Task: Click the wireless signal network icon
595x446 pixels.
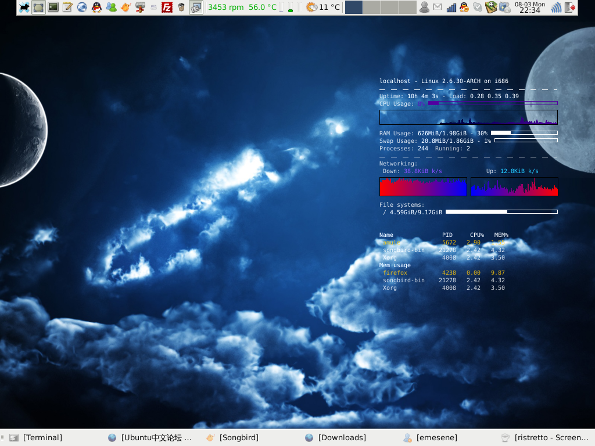Action: [556, 7]
